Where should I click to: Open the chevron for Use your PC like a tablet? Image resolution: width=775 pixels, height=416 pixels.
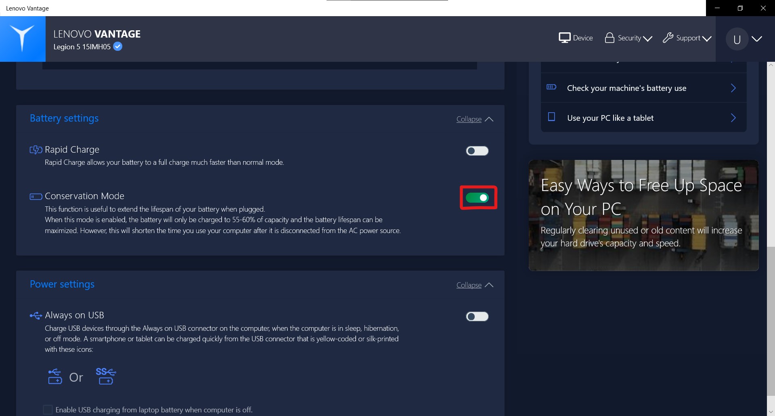(x=733, y=118)
